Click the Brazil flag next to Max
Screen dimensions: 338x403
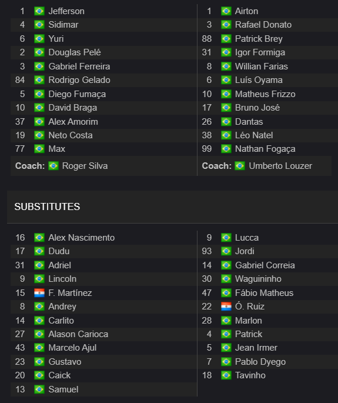point(39,149)
